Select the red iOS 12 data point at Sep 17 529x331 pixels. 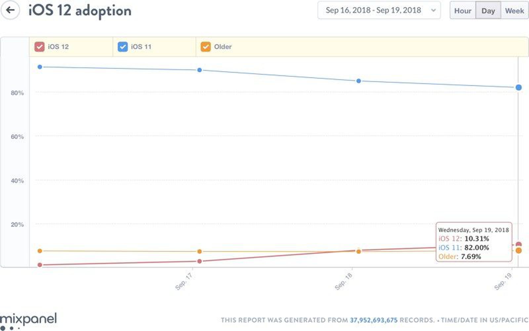point(199,262)
